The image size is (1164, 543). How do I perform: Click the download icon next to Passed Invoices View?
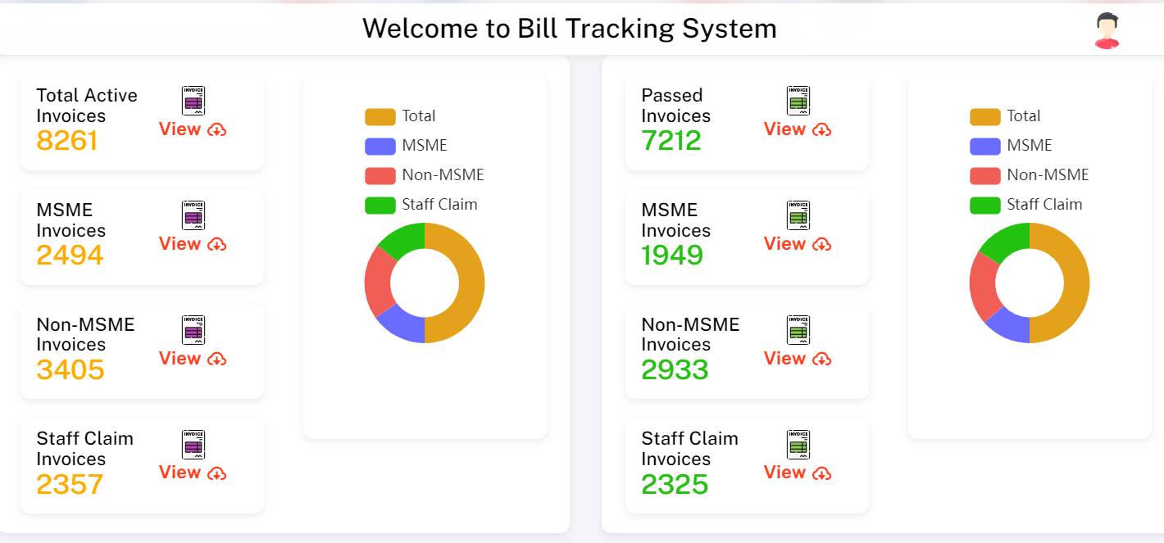pyautogui.click(x=823, y=129)
